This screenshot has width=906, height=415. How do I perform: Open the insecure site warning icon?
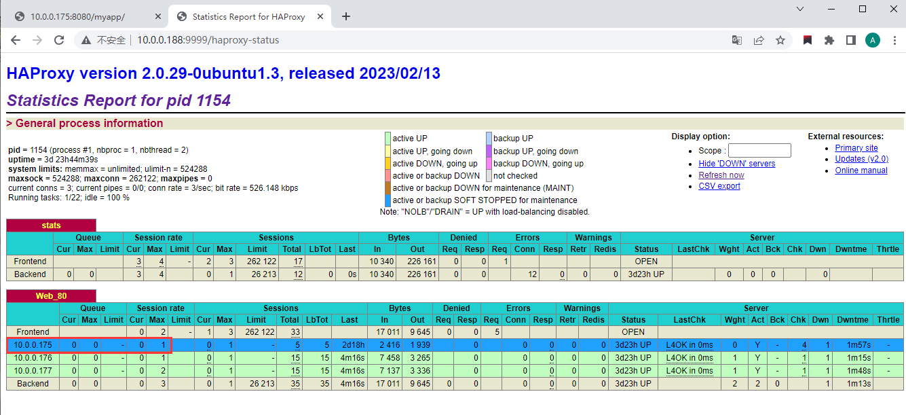point(86,40)
